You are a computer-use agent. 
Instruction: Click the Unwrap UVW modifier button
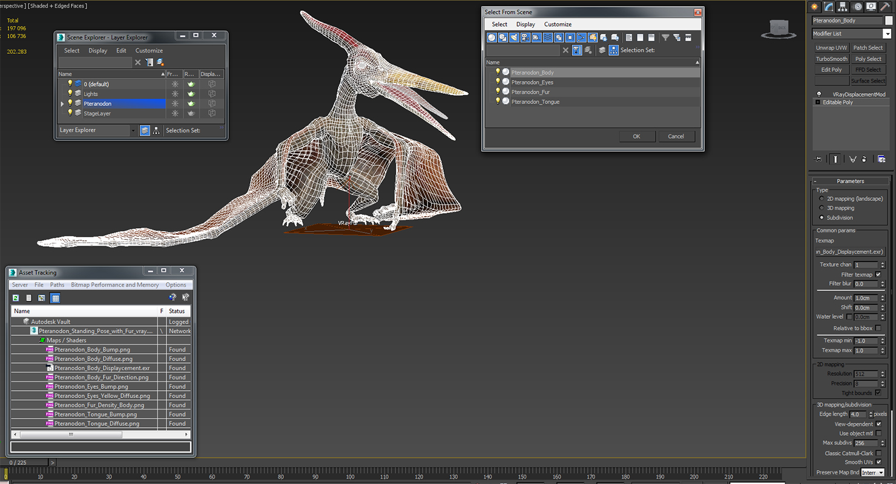(x=831, y=48)
